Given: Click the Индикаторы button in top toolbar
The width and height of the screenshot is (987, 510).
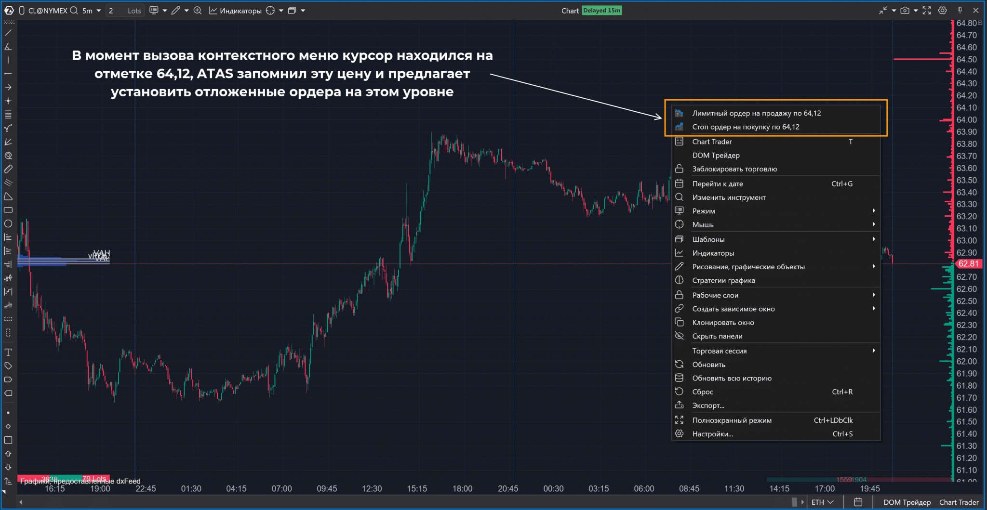Looking at the screenshot, I should pos(236,11).
